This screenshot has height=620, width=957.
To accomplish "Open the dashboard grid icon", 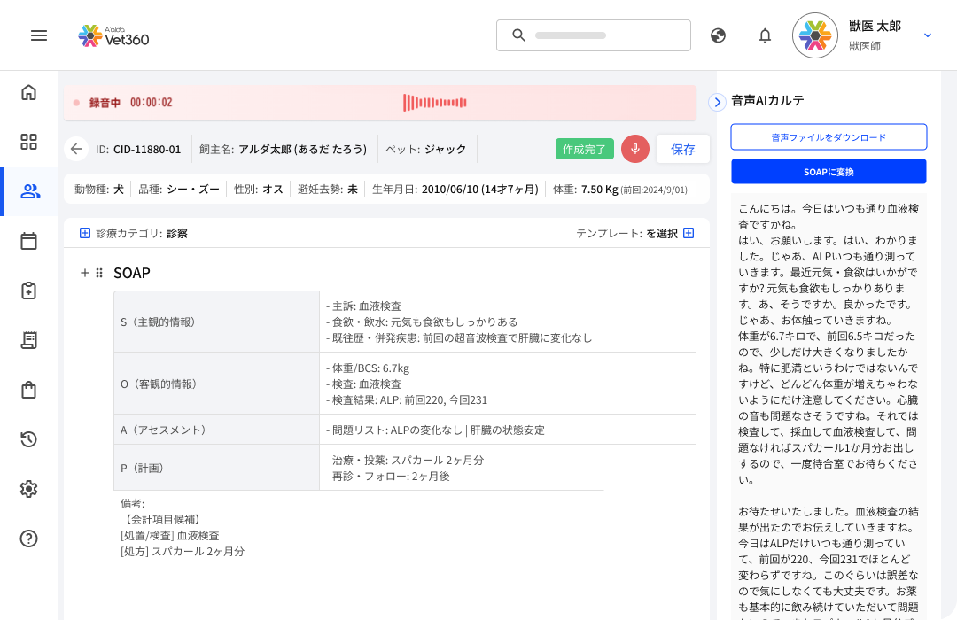I will point(28,142).
